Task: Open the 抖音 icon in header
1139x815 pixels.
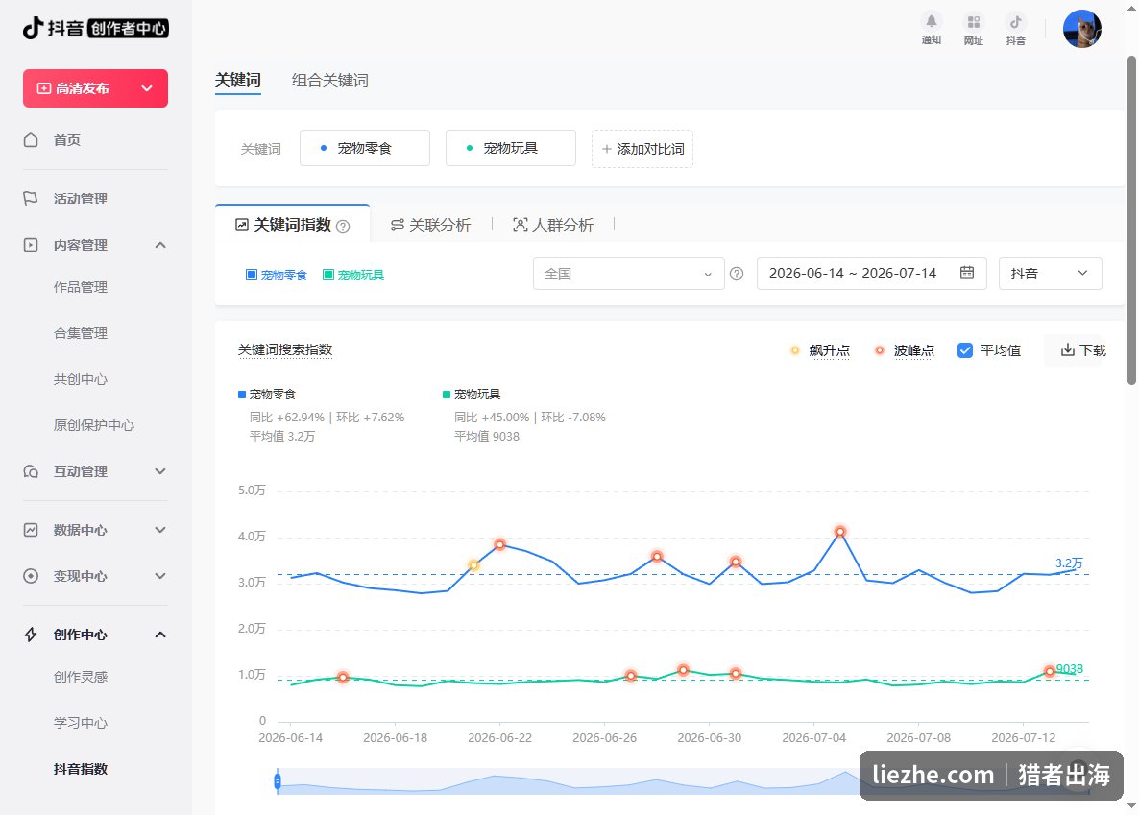Action: coord(1015,22)
